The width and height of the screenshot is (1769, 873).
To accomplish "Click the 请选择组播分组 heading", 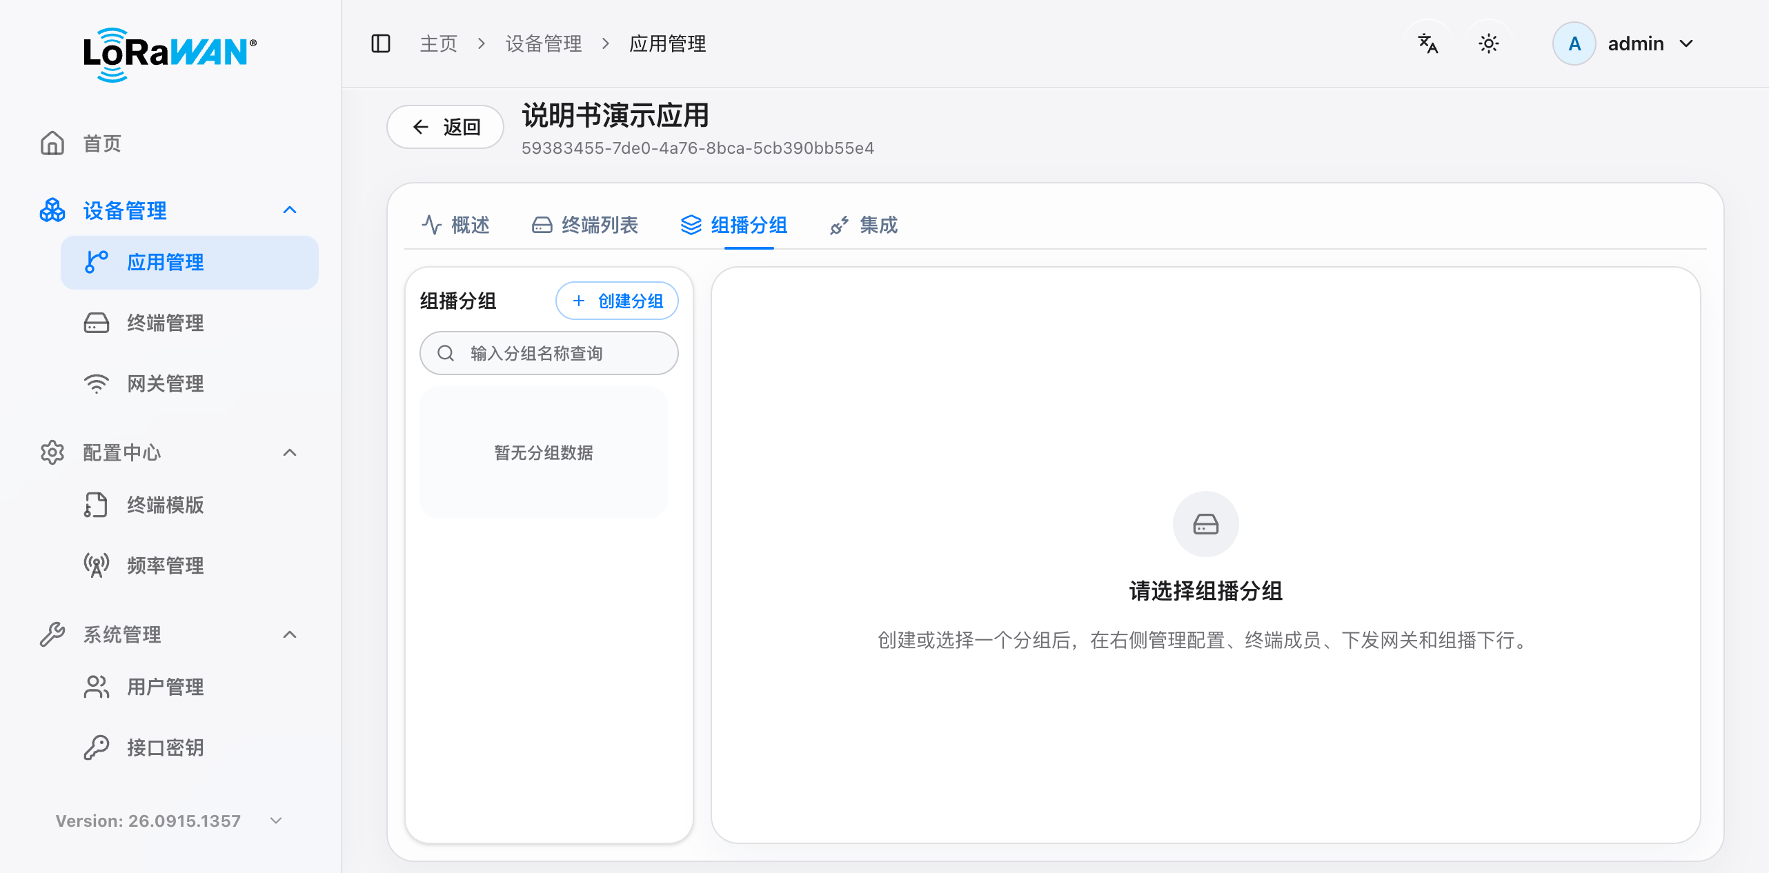I will click(x=1205, y=591).
